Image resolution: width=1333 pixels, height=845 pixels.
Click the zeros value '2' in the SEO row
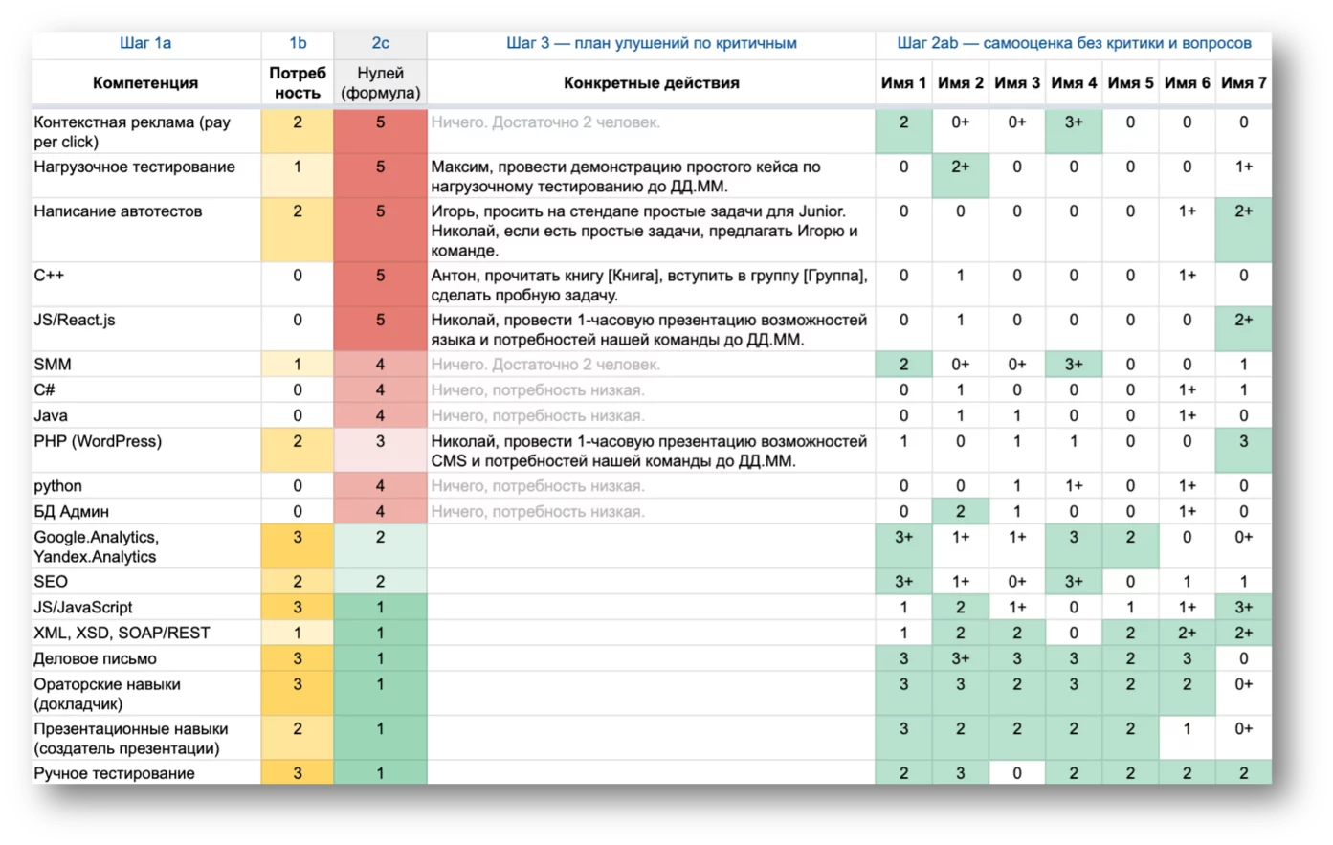click(x=380, y=581)
